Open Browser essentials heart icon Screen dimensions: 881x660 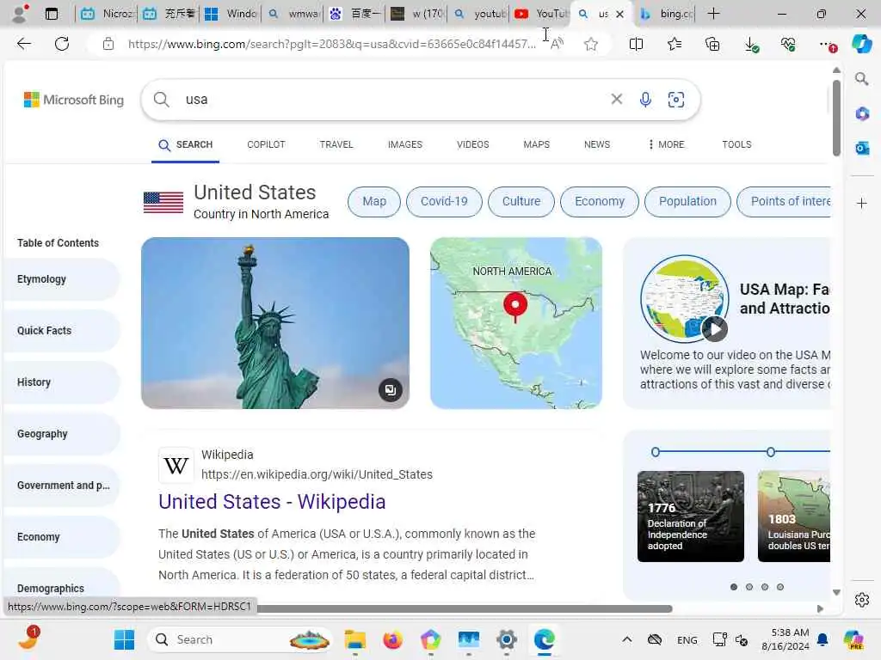click(789, 45)
